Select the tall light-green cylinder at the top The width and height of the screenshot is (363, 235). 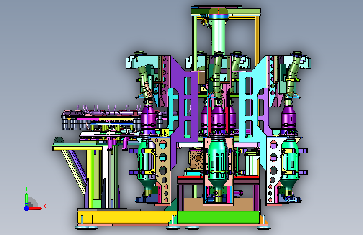point(218,36)
